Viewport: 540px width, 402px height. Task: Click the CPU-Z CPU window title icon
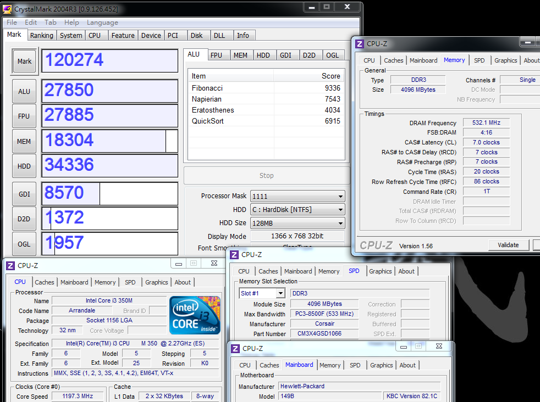[10, 265]
